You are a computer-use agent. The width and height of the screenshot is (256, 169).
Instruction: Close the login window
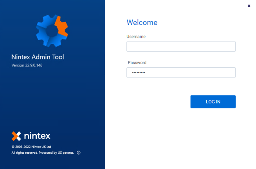click(x=249, y=6)
